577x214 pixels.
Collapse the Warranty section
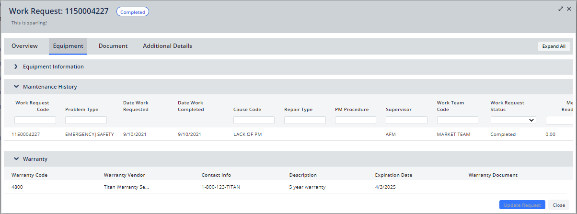point(16,158)
